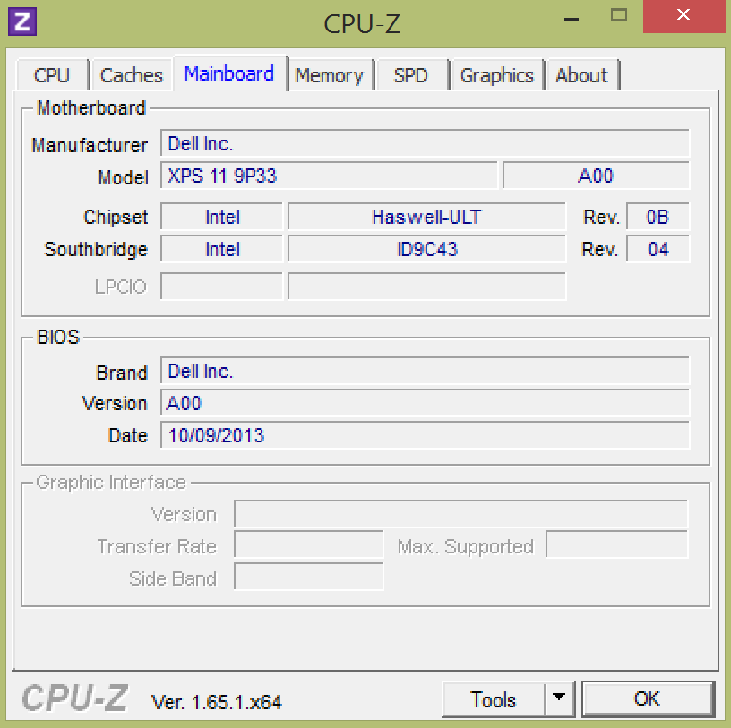
Task: Click the CPU-Z purple Z title icon
Action: pyautogui.click(x=21, y=21)
